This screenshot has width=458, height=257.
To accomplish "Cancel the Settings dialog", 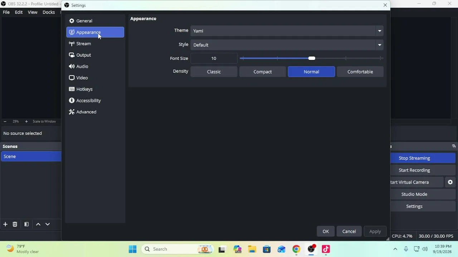I will click(x=349, y=231).
